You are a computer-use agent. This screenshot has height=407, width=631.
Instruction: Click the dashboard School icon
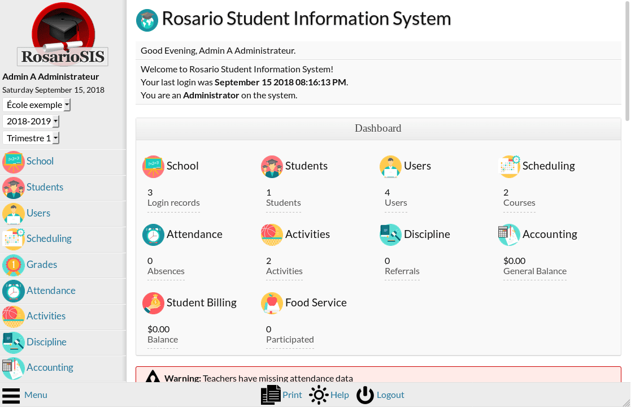coord(153,166)
